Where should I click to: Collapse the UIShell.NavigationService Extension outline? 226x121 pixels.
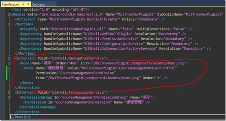[x=9, y=58]
